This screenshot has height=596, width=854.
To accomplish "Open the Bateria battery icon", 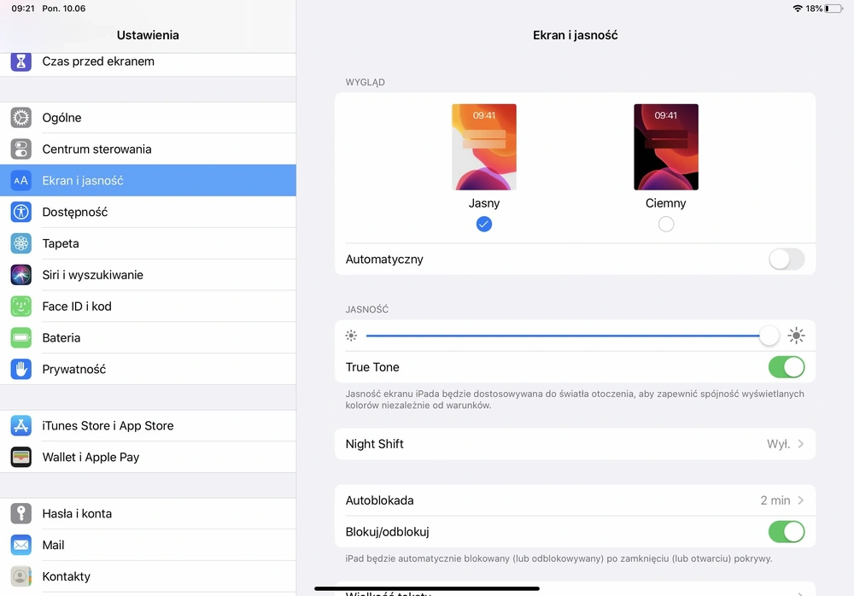I will pos(20,338).
